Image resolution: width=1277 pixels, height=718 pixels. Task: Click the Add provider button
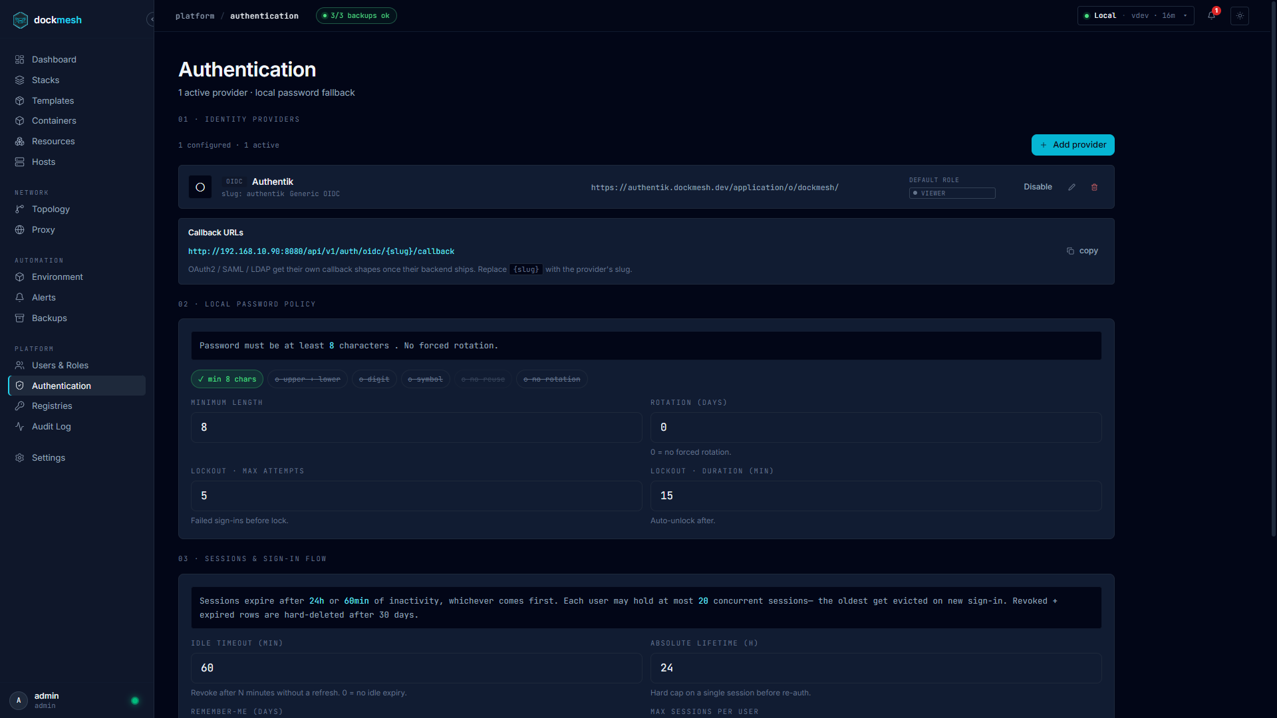pos(1073,145)
